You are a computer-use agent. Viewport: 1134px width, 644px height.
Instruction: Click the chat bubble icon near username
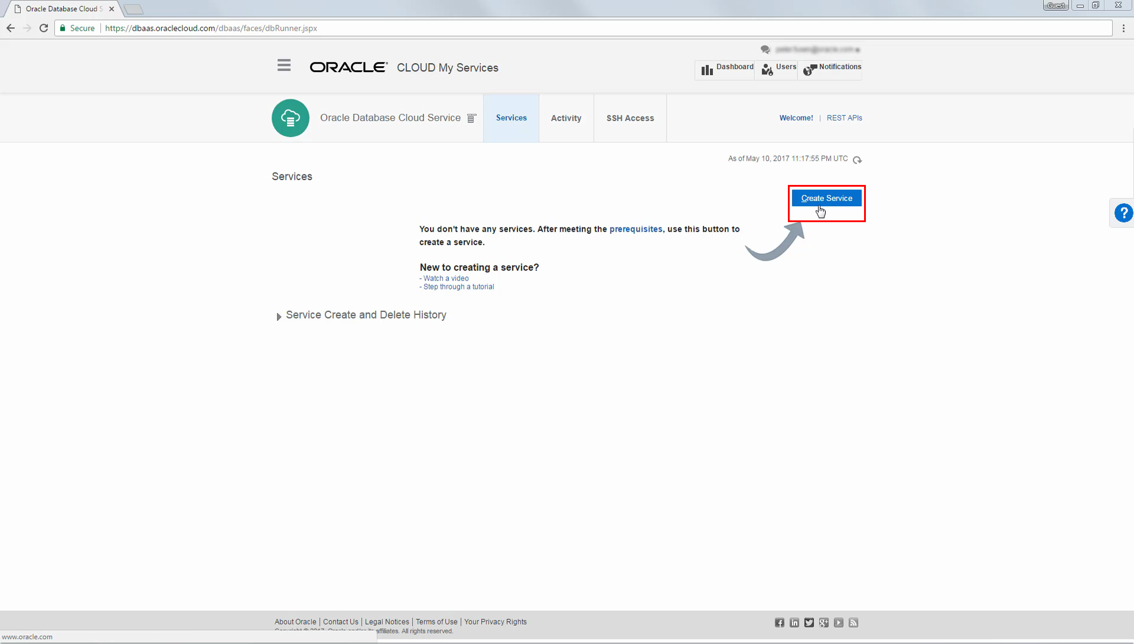click(765, 50)
